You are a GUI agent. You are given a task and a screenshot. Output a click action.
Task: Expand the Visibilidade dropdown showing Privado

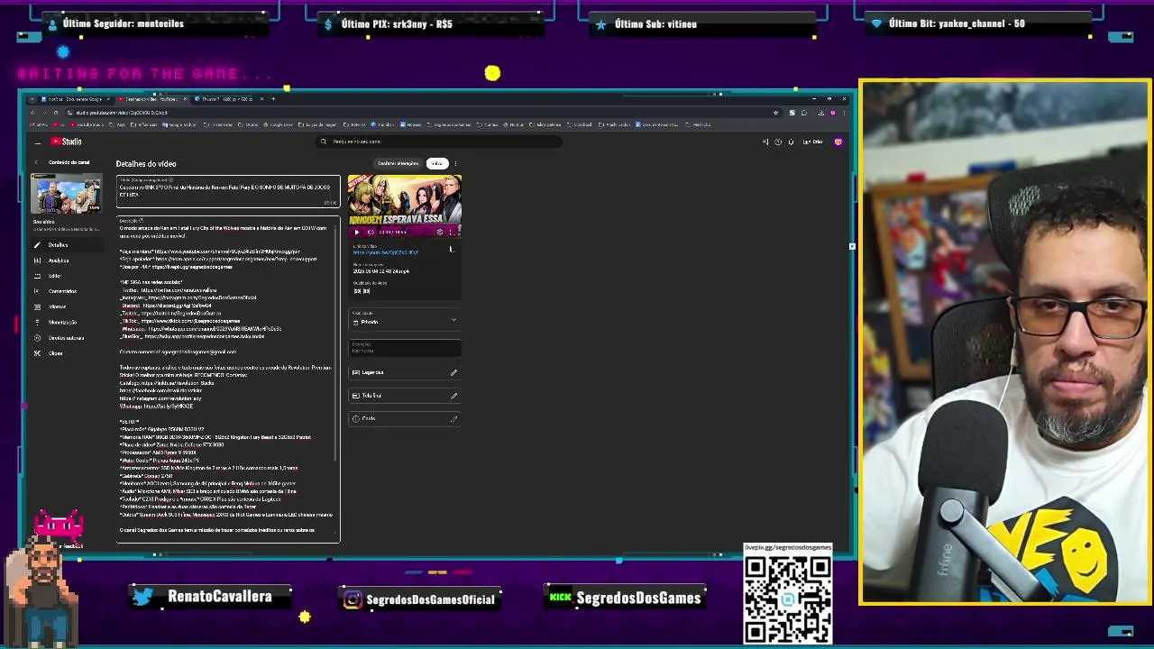pos(405,320)
